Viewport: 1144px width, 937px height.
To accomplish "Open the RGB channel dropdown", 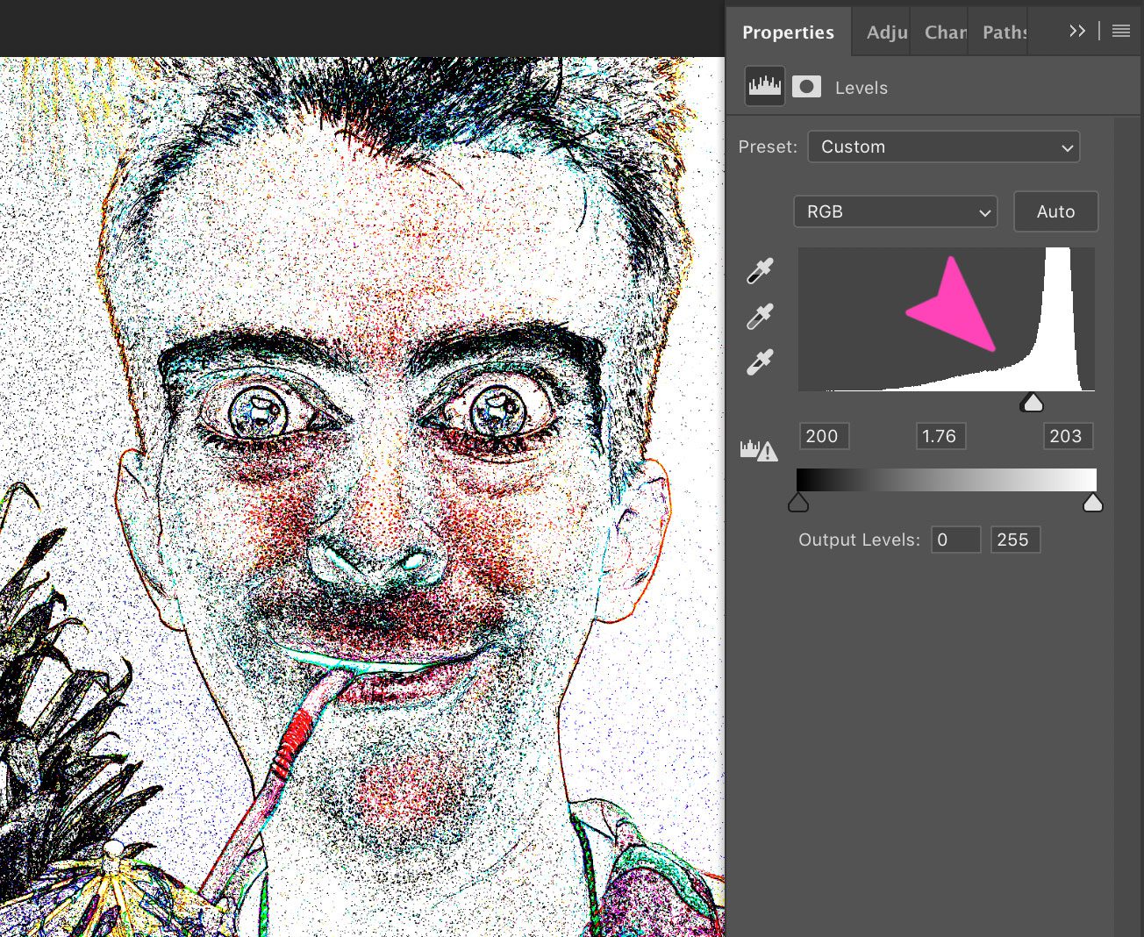I will click(x=895, y=211).
